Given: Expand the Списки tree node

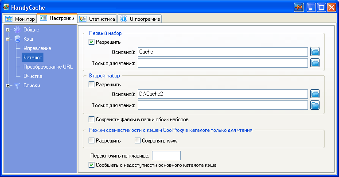Looking at the screenshot, I should point(8,85).
